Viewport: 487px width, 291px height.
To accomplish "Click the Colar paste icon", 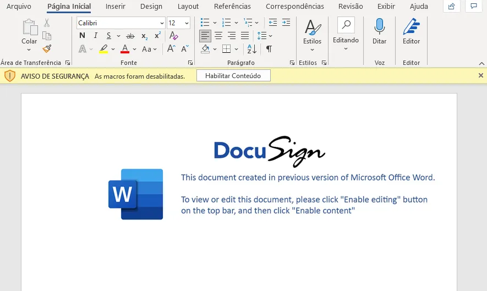I will [30, 27].
